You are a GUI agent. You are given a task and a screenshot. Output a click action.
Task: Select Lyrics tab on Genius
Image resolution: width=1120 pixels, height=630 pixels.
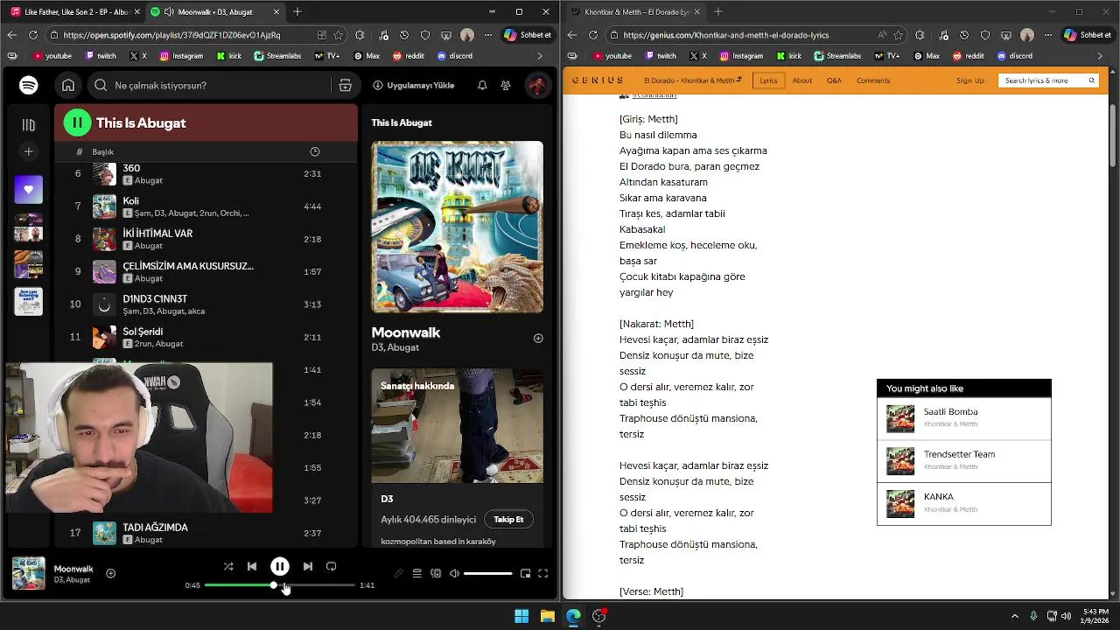[768, 80]
